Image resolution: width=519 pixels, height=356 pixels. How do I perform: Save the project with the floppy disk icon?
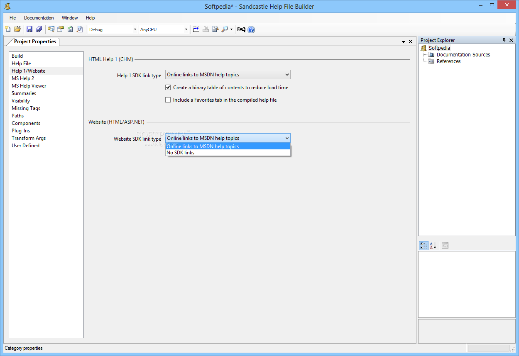tap(29, 29)
